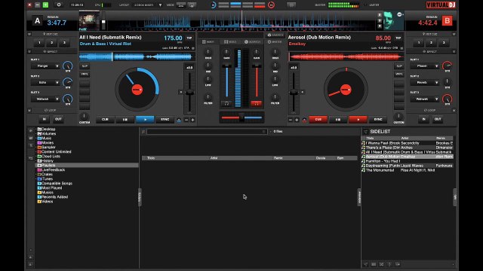The height and width of the screenshot is (271, 483).
Task: Click the right red loop indicator icon
Action: (271, 5)
